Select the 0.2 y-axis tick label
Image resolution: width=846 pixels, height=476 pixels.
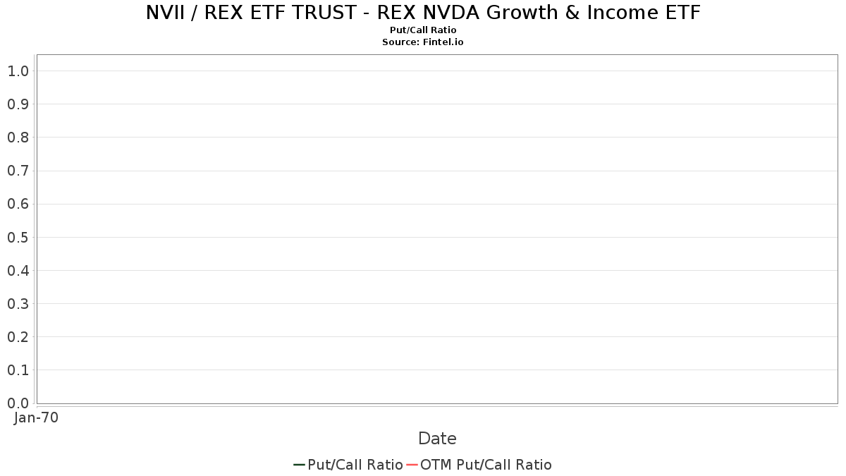pyautogui.click(x=18, y=337)
